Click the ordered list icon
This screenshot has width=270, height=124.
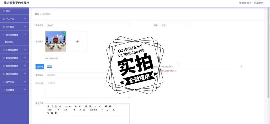click(x=86, y=107)
